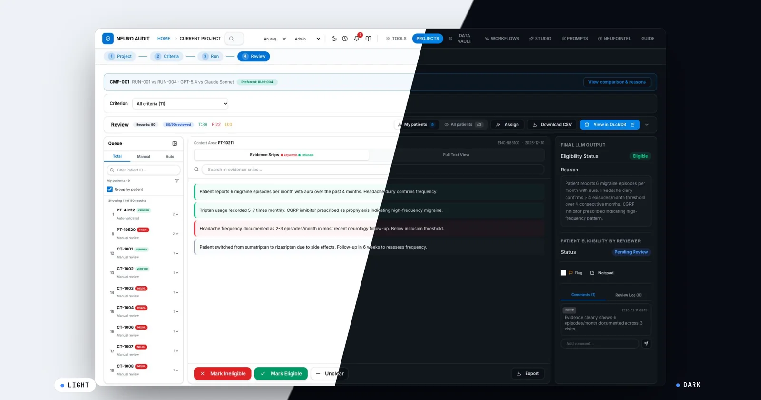The image size is (761, 400).
Task: Click external-link icon in View in DuckDB
Action: (633, 125)
